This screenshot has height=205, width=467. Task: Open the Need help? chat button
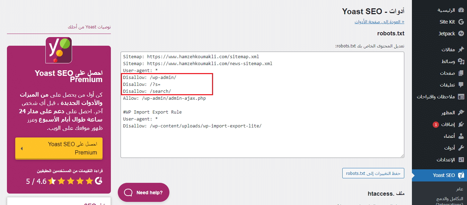click(x=143, y=193)
